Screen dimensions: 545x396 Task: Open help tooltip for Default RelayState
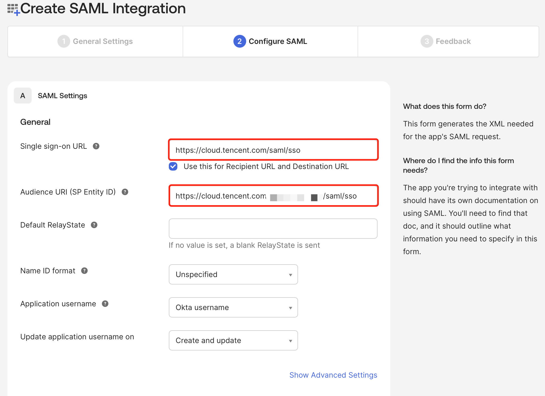pos(94,225)
